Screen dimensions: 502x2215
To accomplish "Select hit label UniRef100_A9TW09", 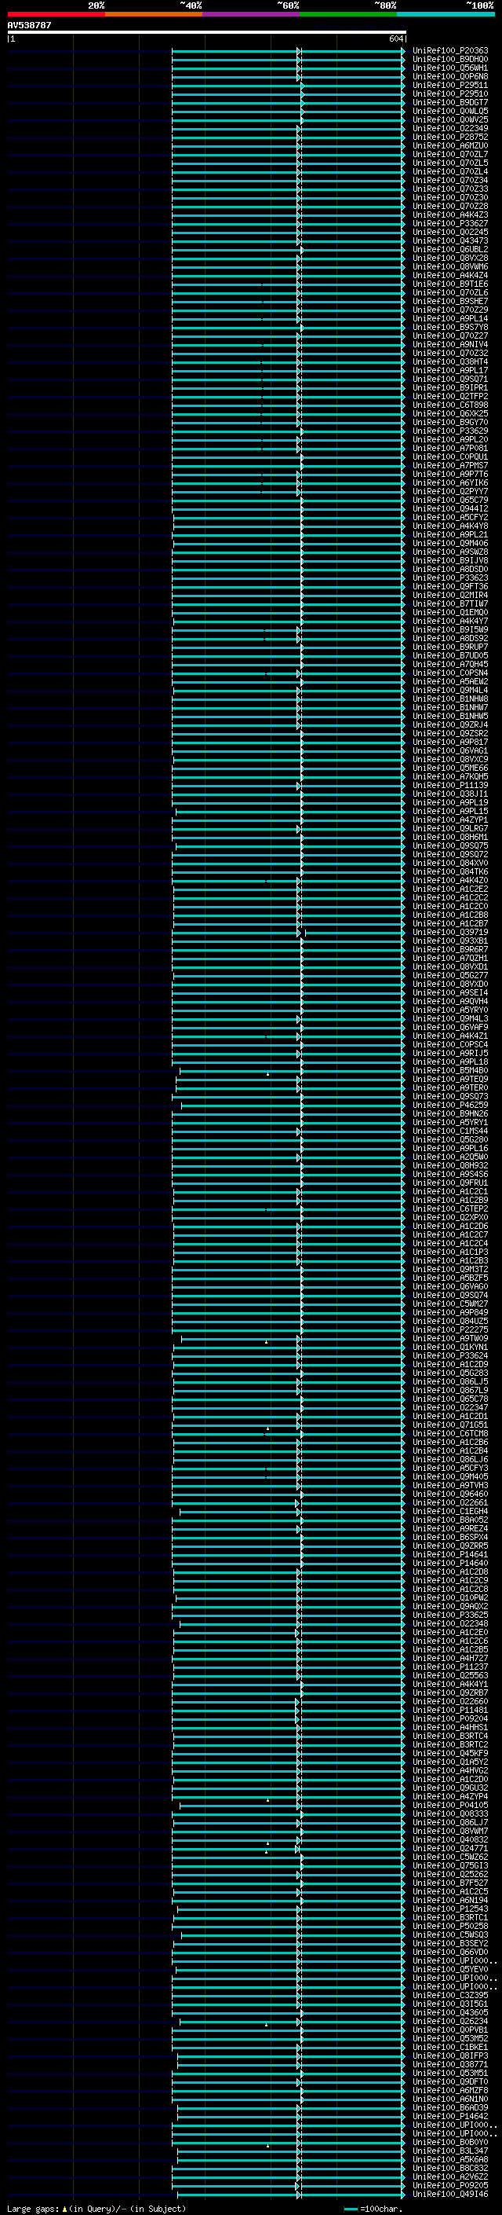I will coord(450,1338).
